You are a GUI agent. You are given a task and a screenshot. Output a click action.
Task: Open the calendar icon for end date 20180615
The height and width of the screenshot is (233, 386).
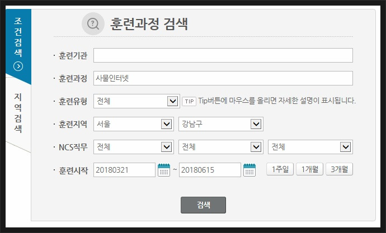[250, 170]
